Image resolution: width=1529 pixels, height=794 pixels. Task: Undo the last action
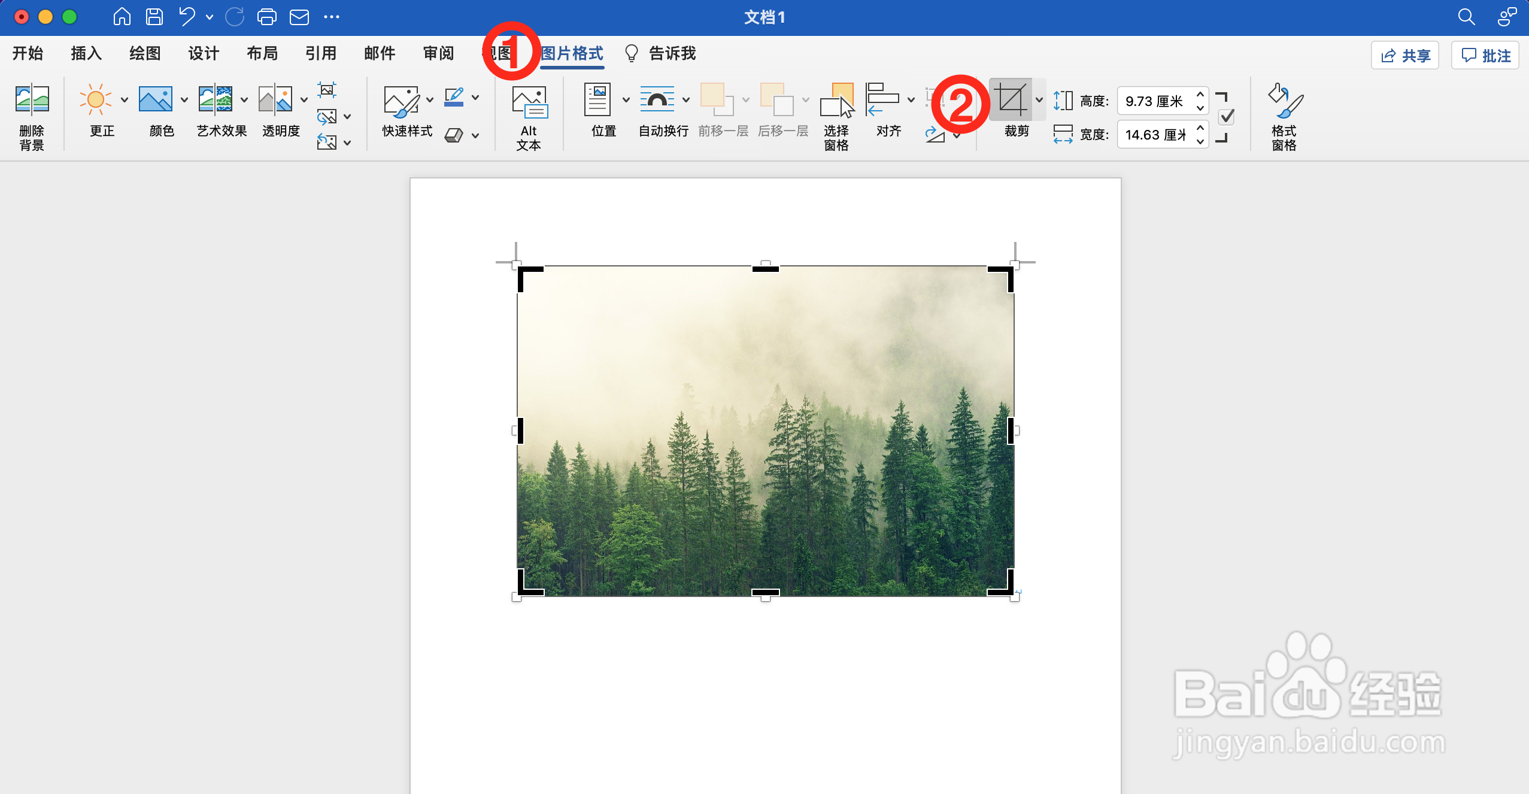187,17
